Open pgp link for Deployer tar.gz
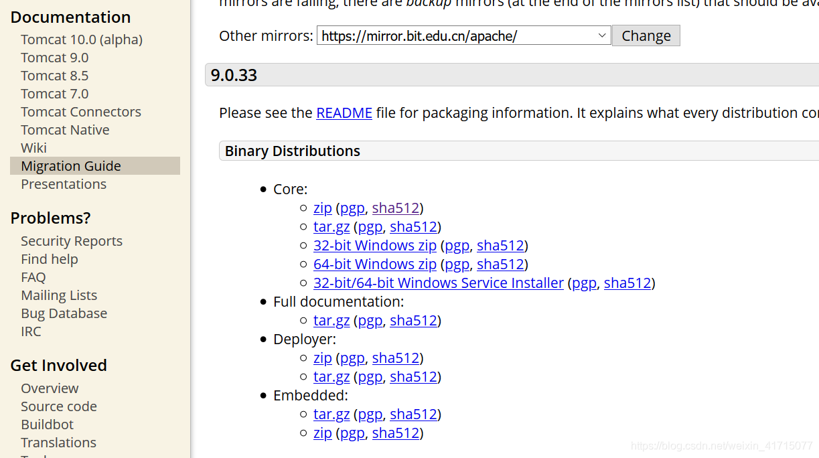The image size is (819, 458). (370, 377)
